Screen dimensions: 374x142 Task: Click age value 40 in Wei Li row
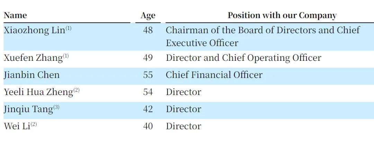(x=148, y=126)
